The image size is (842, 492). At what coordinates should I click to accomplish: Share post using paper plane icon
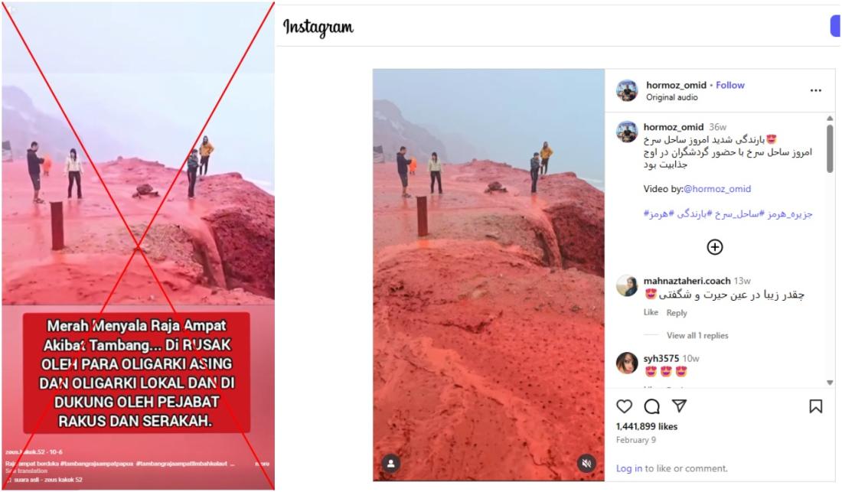[679, 406]
